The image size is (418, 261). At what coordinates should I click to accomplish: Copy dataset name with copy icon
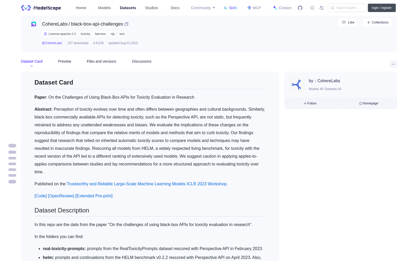tap(126, 24)
